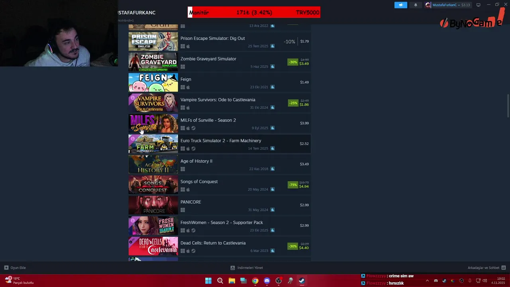Expand the system tray hidden icons
This screenshot has width=510, height=287.
pos(427,281)
